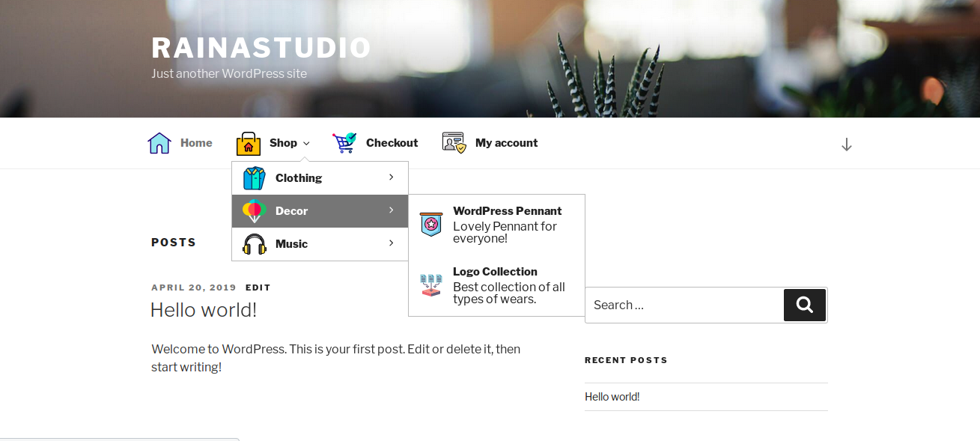Open the Hello world! post title
This screenshot has width=980, height=441.
[204, 310]
